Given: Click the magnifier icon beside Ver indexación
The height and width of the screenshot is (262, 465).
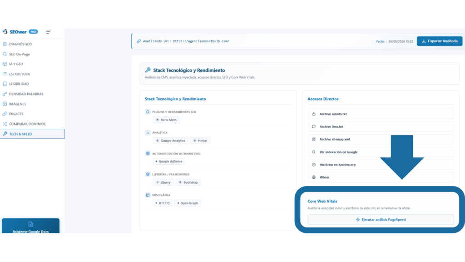Looking at the screenshot, I should point(314,152).
